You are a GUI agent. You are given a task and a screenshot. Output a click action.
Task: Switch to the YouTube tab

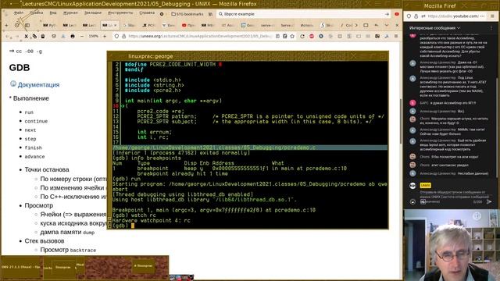[x=188, y=25]
